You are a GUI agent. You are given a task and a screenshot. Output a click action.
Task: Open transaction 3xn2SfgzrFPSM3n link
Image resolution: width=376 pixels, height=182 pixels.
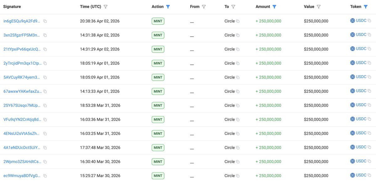coord(22,35)
